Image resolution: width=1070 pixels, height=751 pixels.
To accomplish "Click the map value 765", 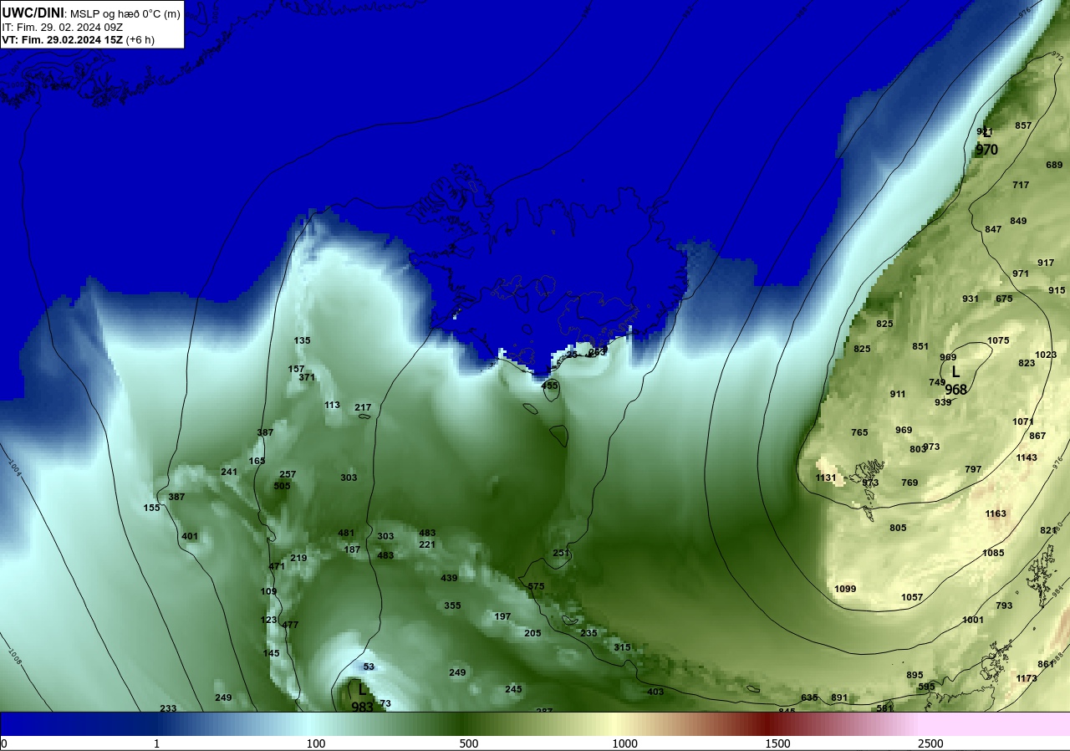I will tap(859, 432).
